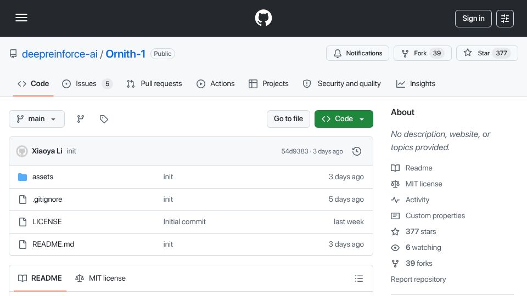Click the .gitignore file icon
527x296 pixels.
tap(23, 200)
